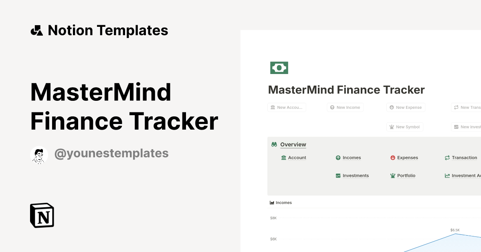Click the binoculars icon beside Overview
481x252 pixels.
[x=275, y=144]
